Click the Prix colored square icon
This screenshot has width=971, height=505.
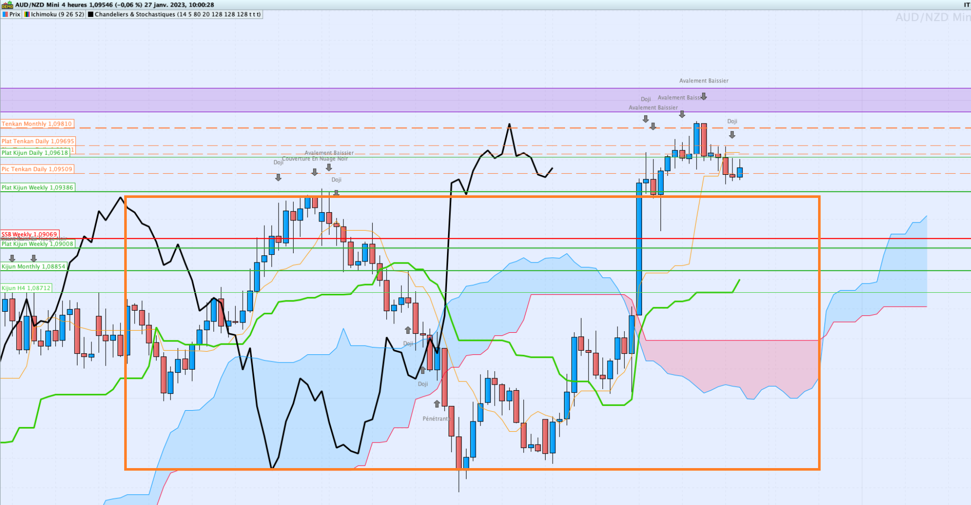(x=5, y=14)
